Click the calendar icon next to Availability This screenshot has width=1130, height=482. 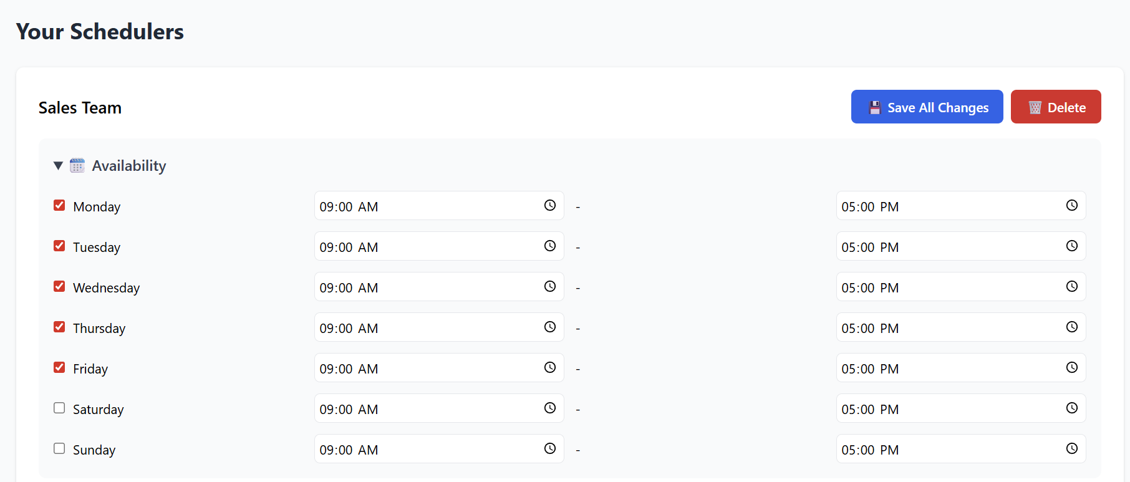(77, 165)
